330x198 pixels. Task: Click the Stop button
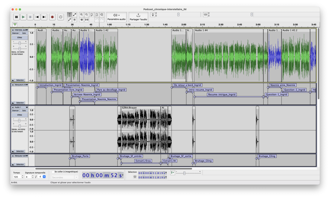pyautogui.click(x=30, y=17)
